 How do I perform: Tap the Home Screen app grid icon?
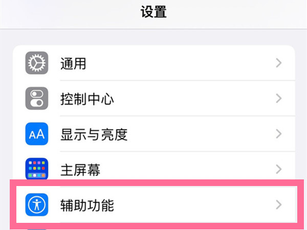[x=36, y=170]
